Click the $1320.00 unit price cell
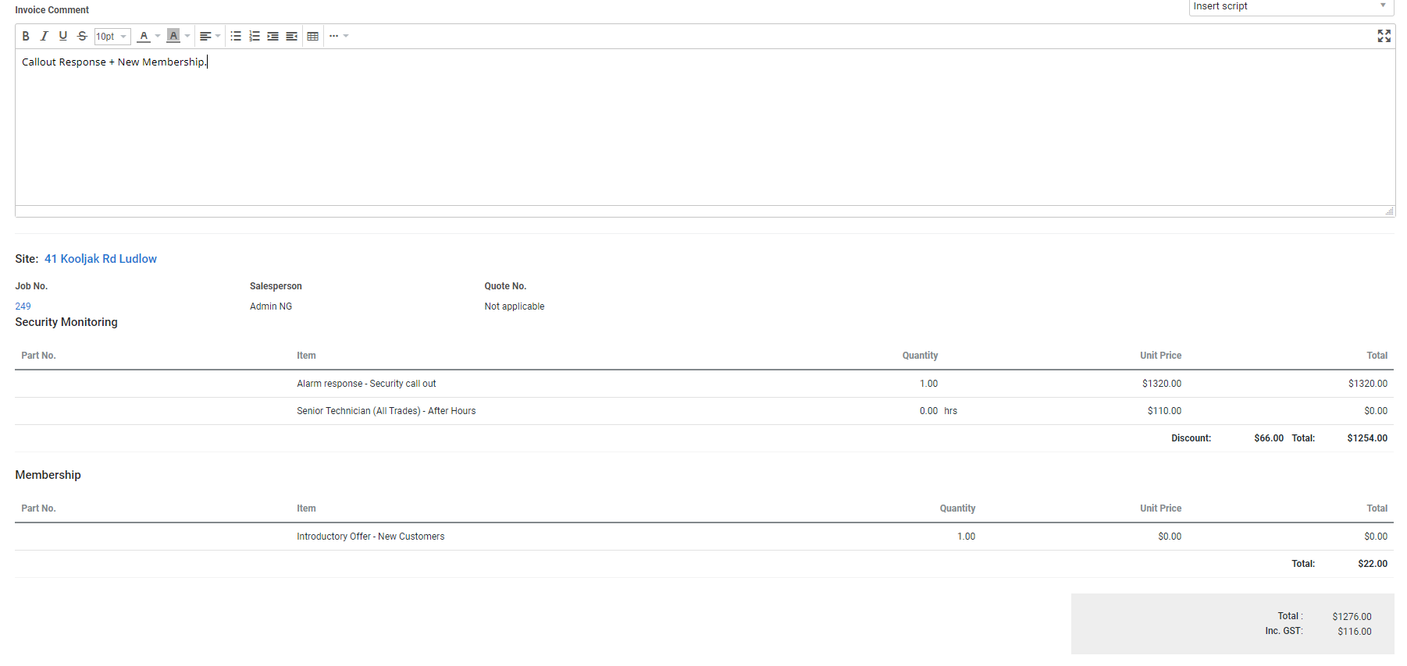The image size is (1407, 666). pyautogui.click(x=1162, y=384)
